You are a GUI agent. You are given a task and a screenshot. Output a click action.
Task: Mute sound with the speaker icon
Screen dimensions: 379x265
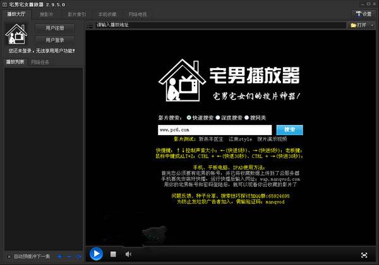pyautogui.click(x=128, y=254)
